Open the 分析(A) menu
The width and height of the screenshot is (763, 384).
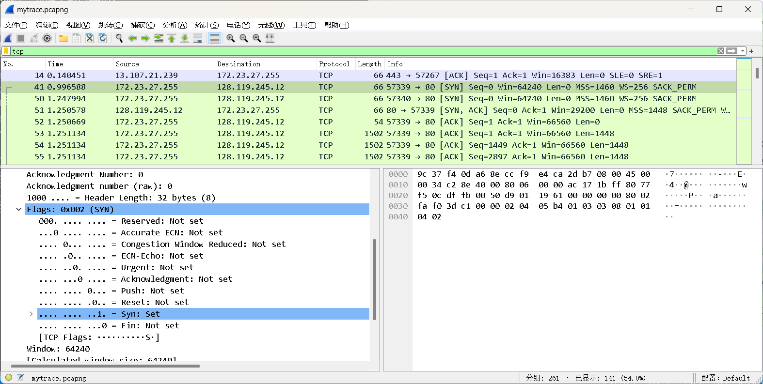click(x=175, y=25)
